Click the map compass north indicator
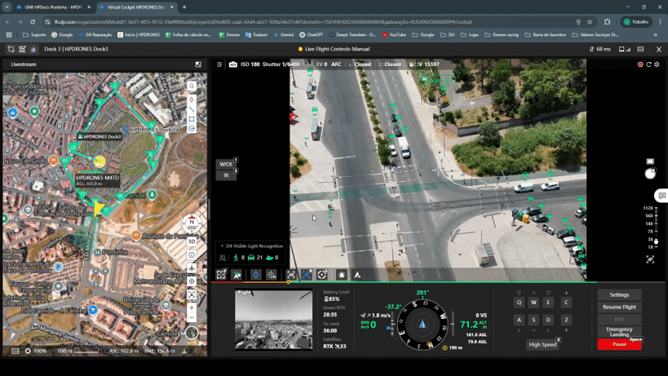Viewport: 668px width, 376px height. coord(192,224)
